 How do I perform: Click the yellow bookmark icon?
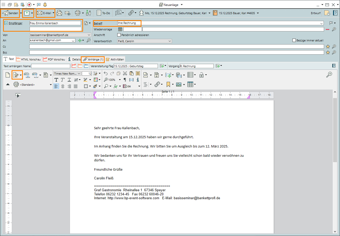tap(168, 84)
